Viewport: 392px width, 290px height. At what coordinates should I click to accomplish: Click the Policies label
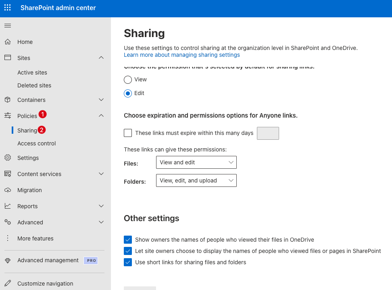click(27, 116)
